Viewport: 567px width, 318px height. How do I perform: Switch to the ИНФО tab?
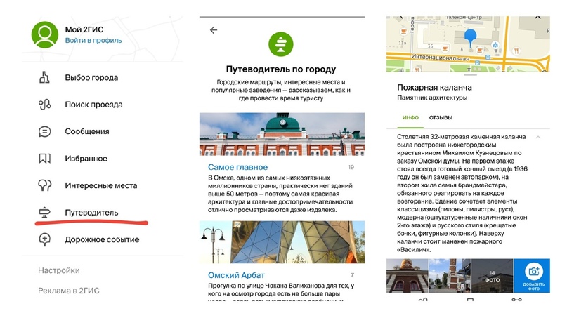coord(410,117)
